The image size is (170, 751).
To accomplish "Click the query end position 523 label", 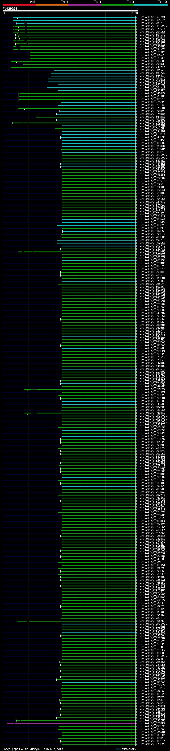I will (x=134, y=13).
